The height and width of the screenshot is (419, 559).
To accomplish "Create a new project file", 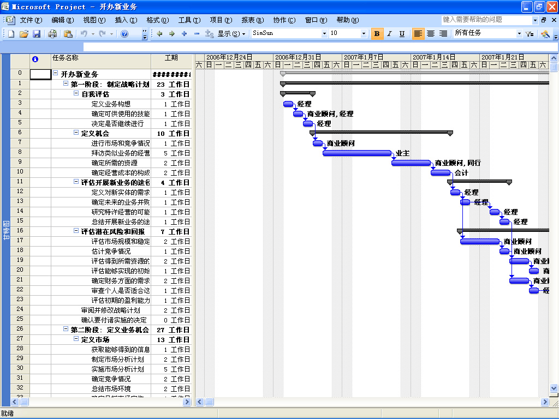I will pos(10,34).
